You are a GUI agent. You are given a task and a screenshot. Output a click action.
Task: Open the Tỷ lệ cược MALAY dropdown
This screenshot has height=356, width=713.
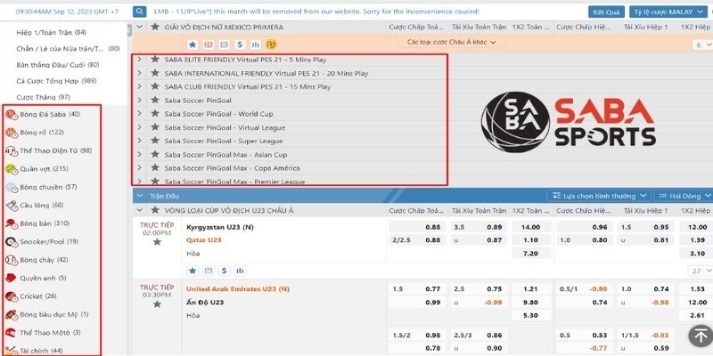(668, 12)
